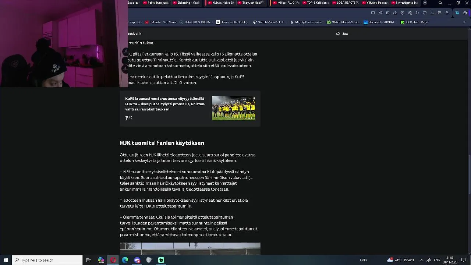Open the green chat app taskbar icon
471x265 pixels.
tap(161, 260)
